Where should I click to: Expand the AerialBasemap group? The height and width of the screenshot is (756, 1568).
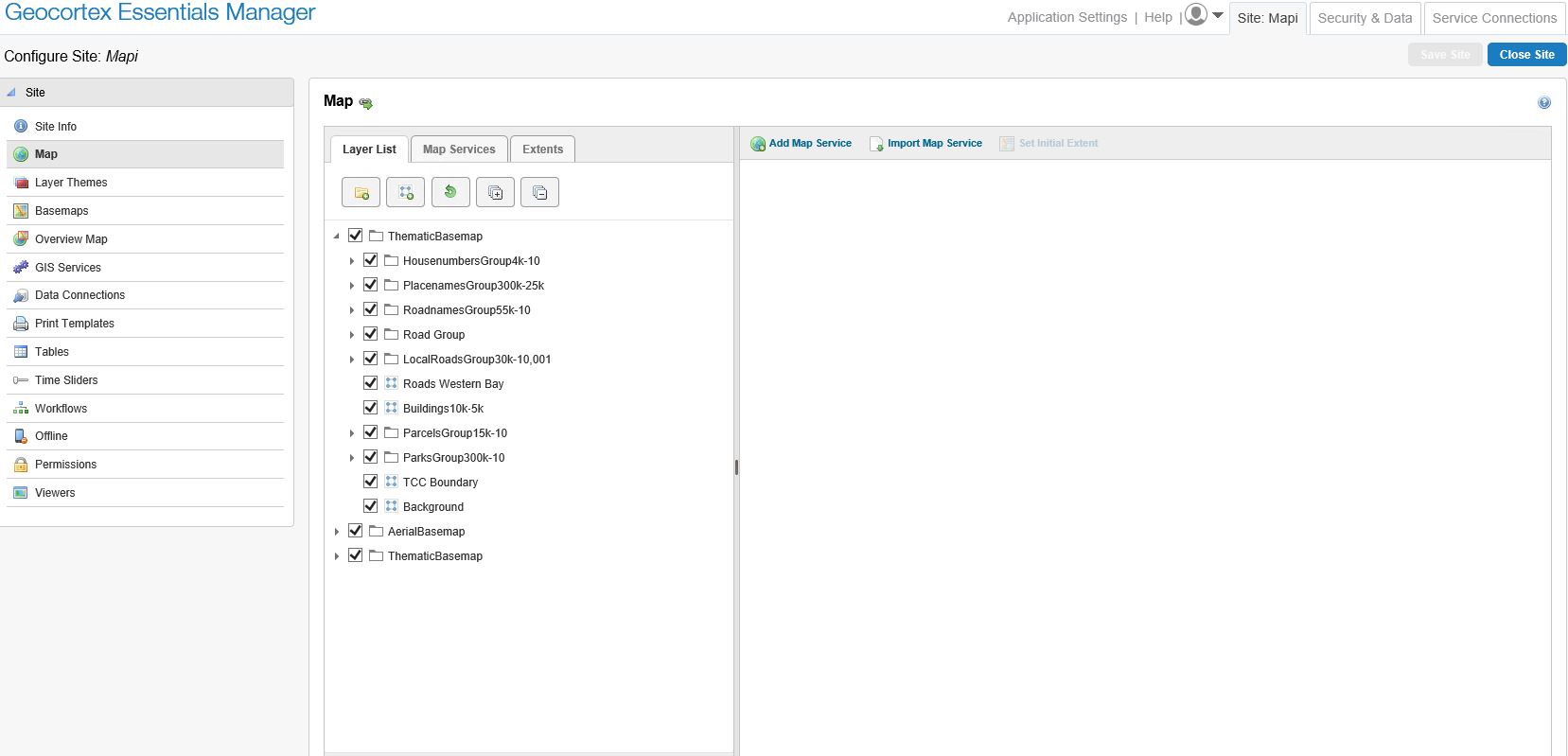[x=337, y=532]
